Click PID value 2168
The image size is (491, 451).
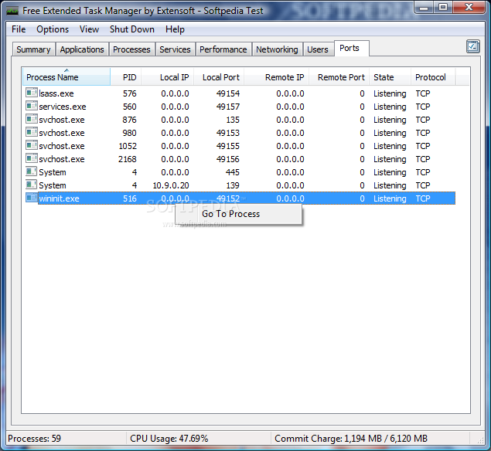(x=128, y=159)
